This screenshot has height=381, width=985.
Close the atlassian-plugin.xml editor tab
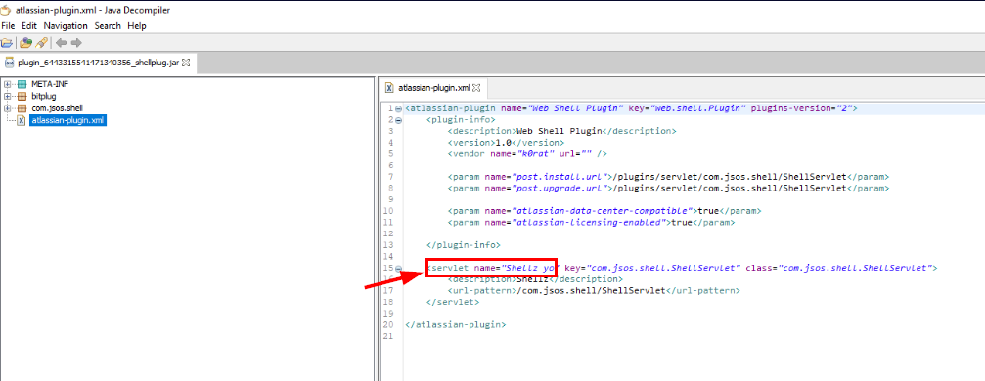tap(476, 87)
